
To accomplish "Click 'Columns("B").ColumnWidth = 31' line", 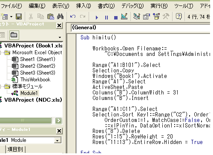I will pos(135,93).
